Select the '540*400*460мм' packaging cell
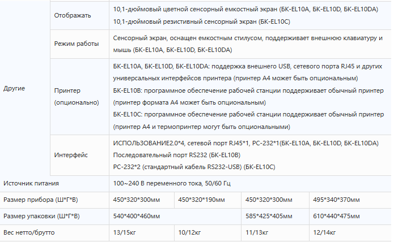This screenshot has width=394, height=242. pos(175,216)
